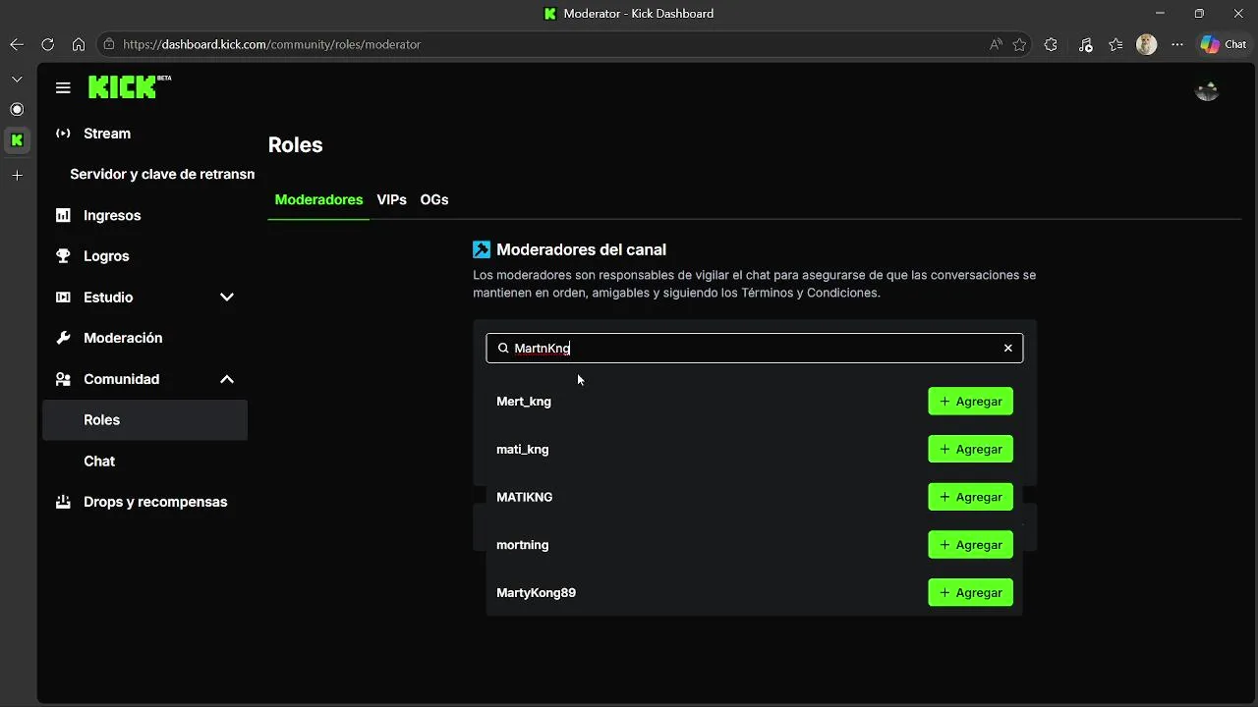The height and width of the screenshot is (707, 1258).
Task: Open the profile avatar menu
Action: pyautogui.click(x=1207, y=90)
